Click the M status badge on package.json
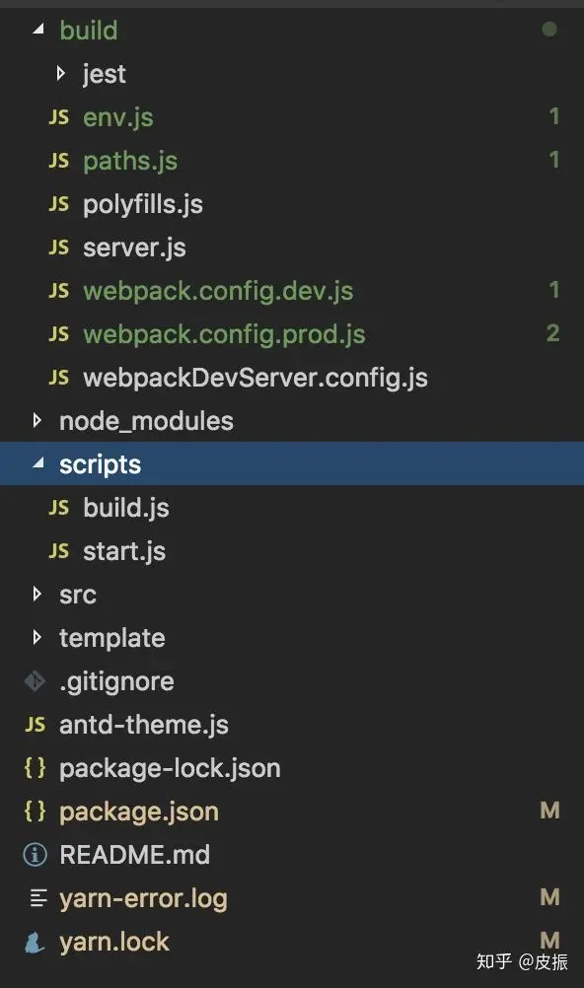This screenshot has height=988, width=584. click(549, 811)
